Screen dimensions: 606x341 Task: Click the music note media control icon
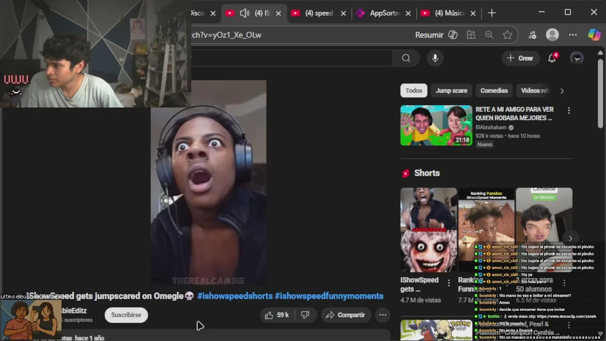pyautogui.click(x=532, y=35)
